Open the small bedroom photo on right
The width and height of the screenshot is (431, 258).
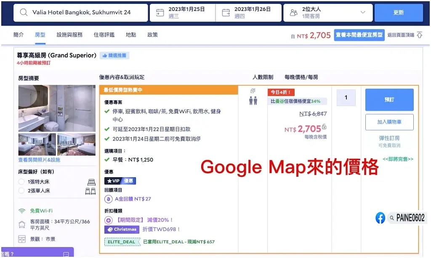(x=77, y=144)
